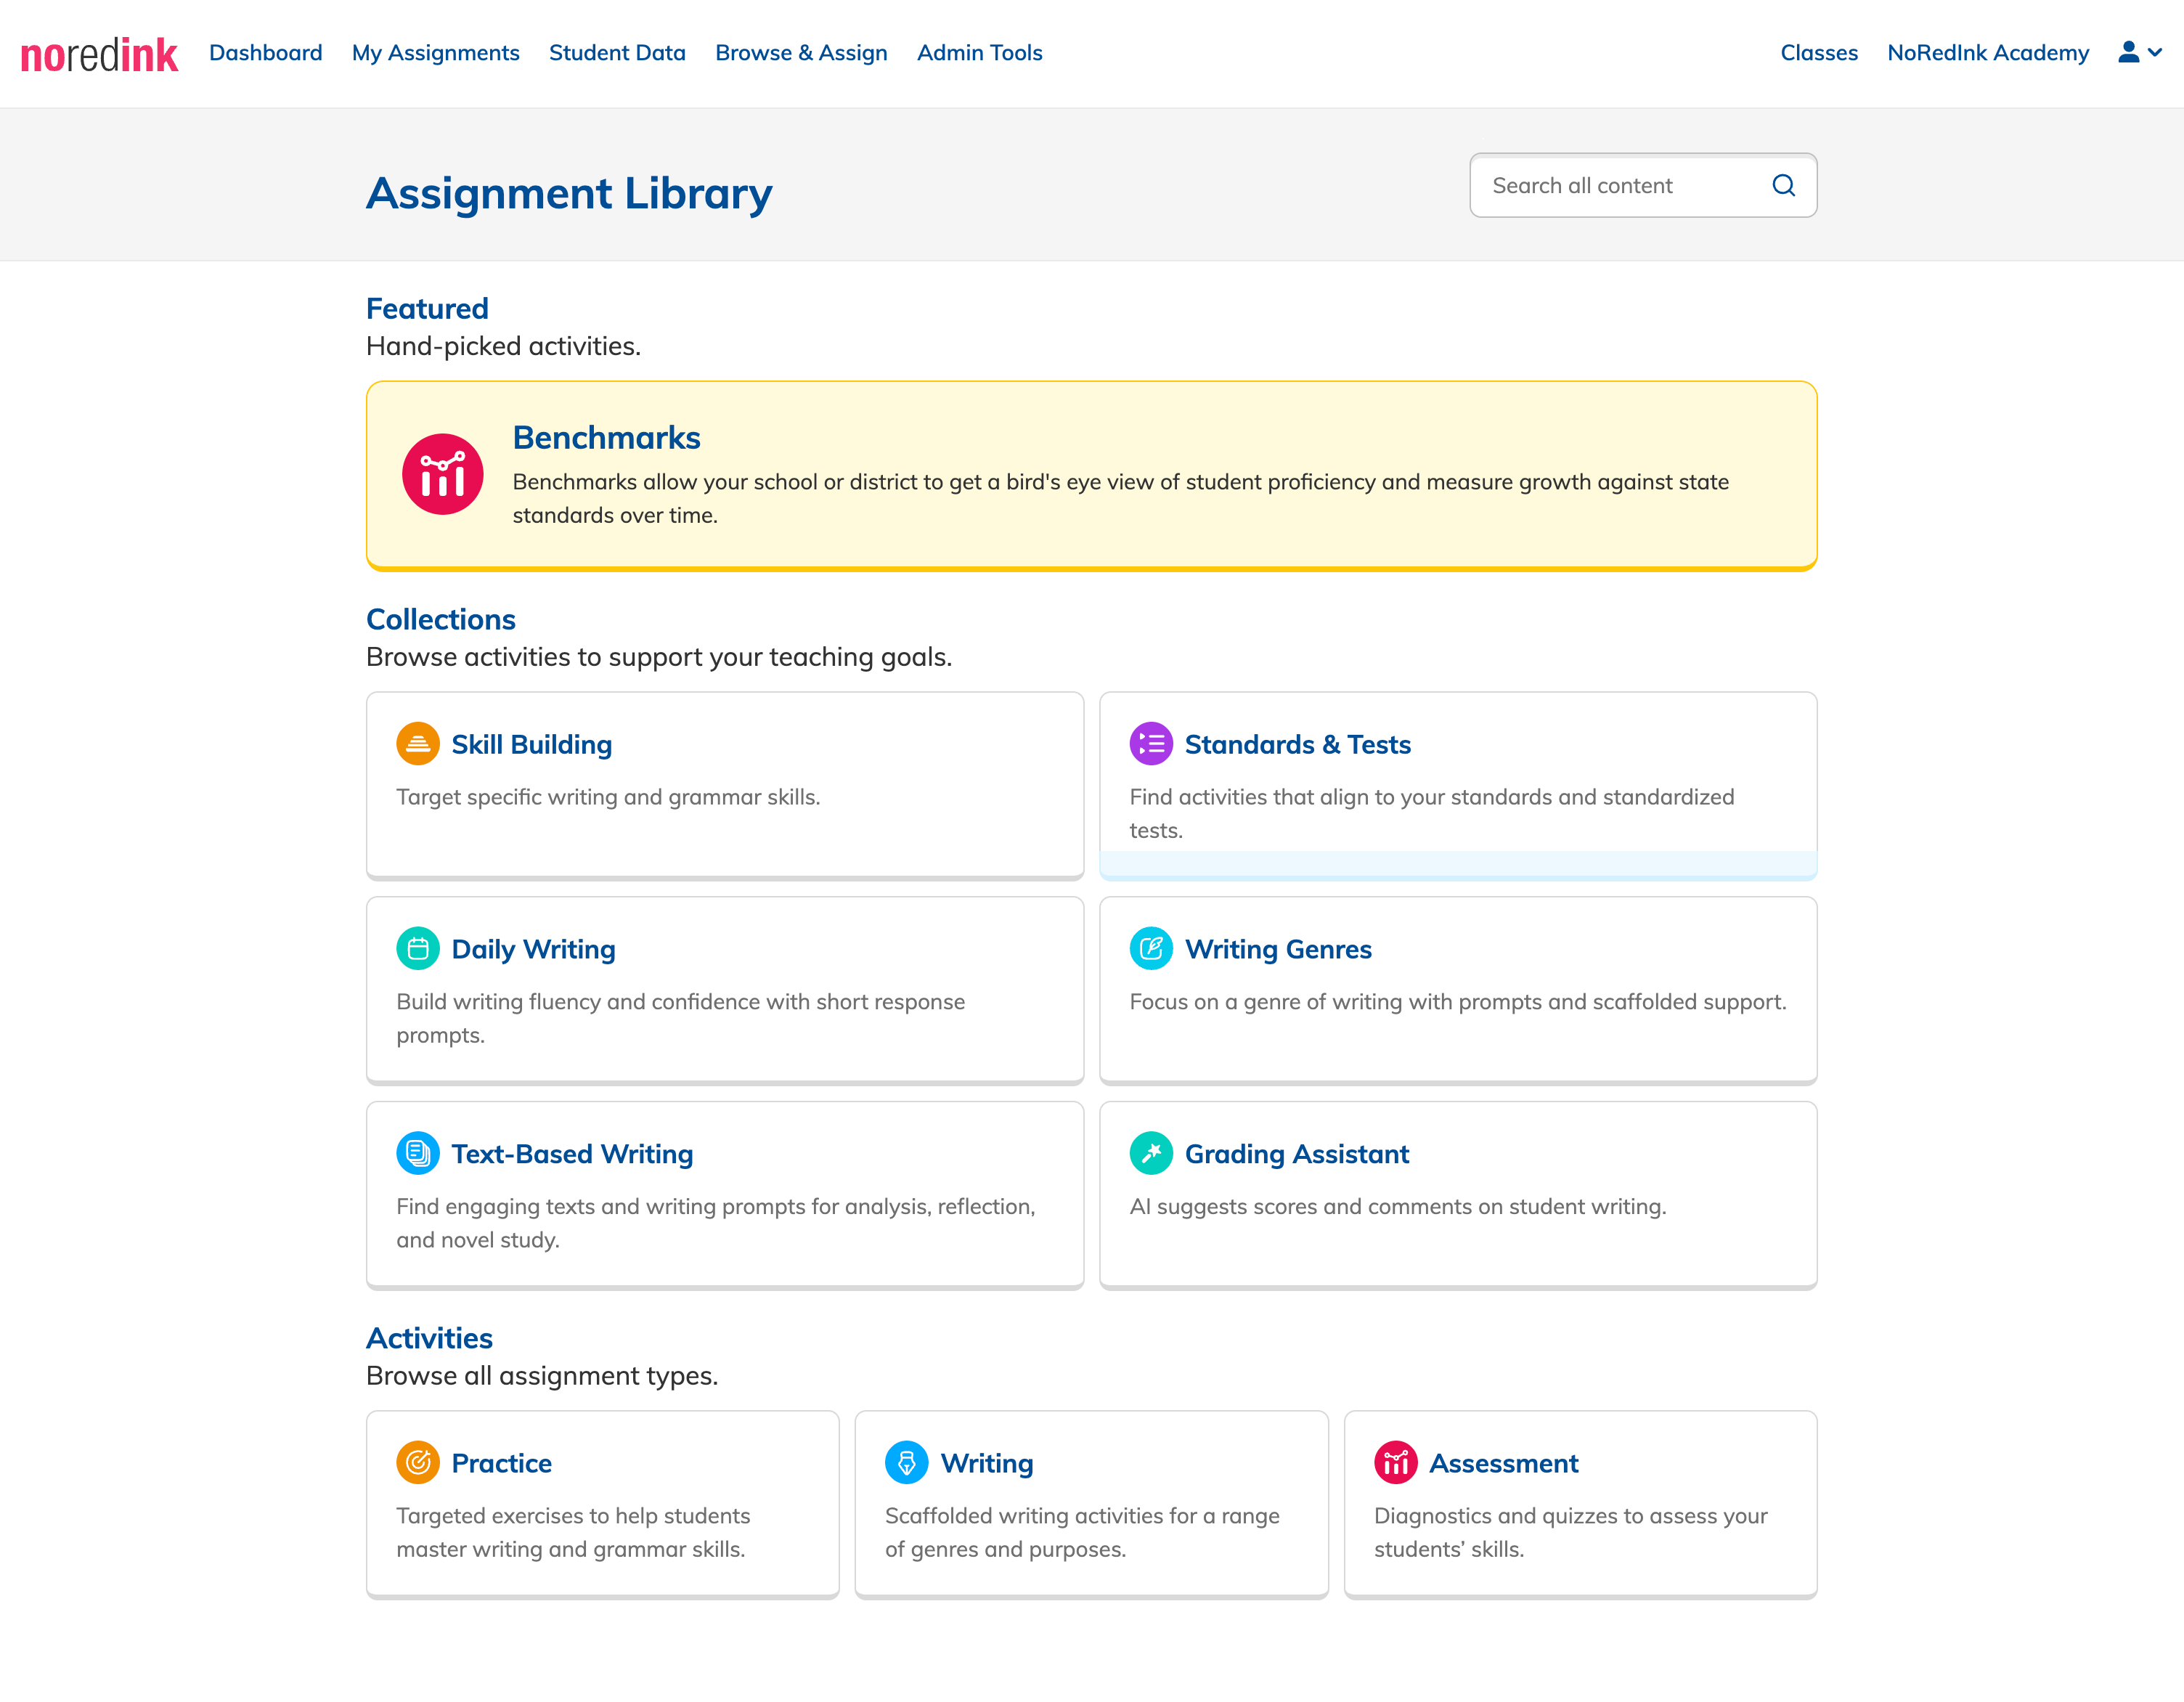Screen dimensions: 2184x1702
Task: Click the Daily Writing calendar icon
Action: coord(418,949)
